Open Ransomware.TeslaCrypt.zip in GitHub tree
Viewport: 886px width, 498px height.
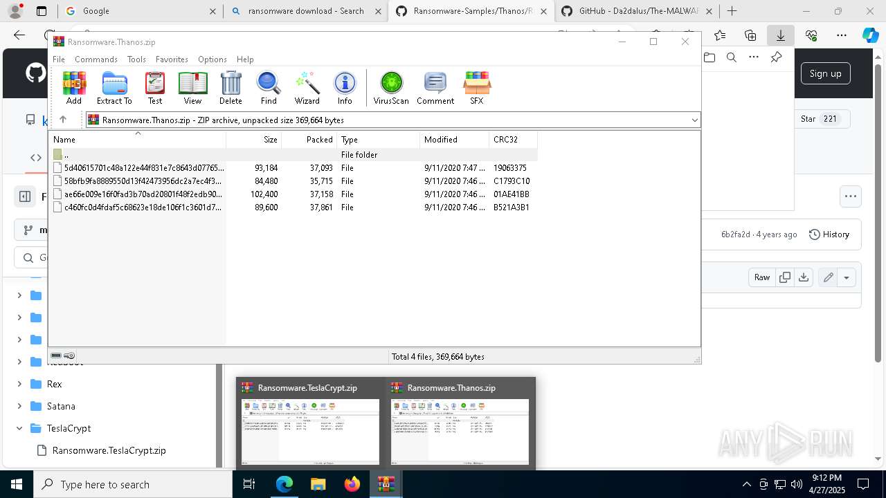(x=109, y=450)
